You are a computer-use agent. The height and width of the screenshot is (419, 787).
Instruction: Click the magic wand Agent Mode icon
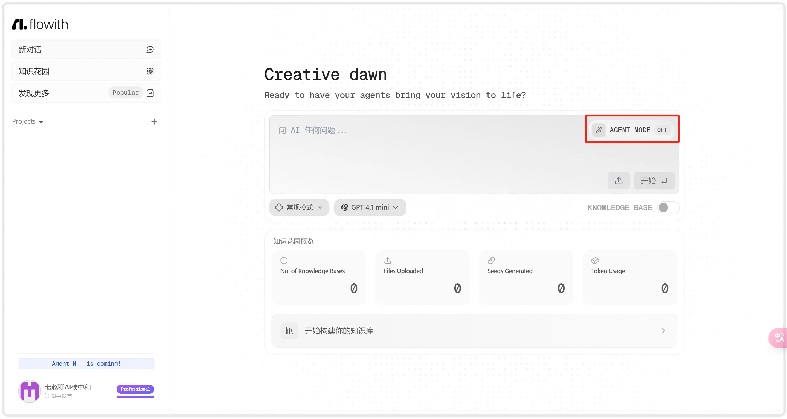click(599, 130)
